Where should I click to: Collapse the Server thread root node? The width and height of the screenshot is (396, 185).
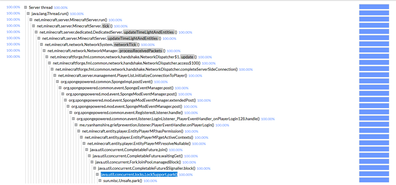point(25,7)
